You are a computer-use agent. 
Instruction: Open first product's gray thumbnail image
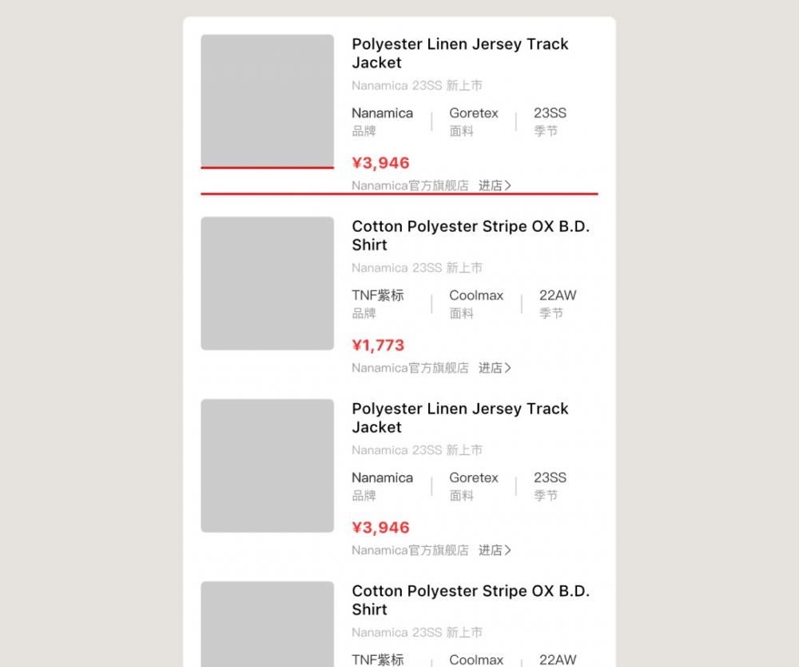tap(267, 101)
